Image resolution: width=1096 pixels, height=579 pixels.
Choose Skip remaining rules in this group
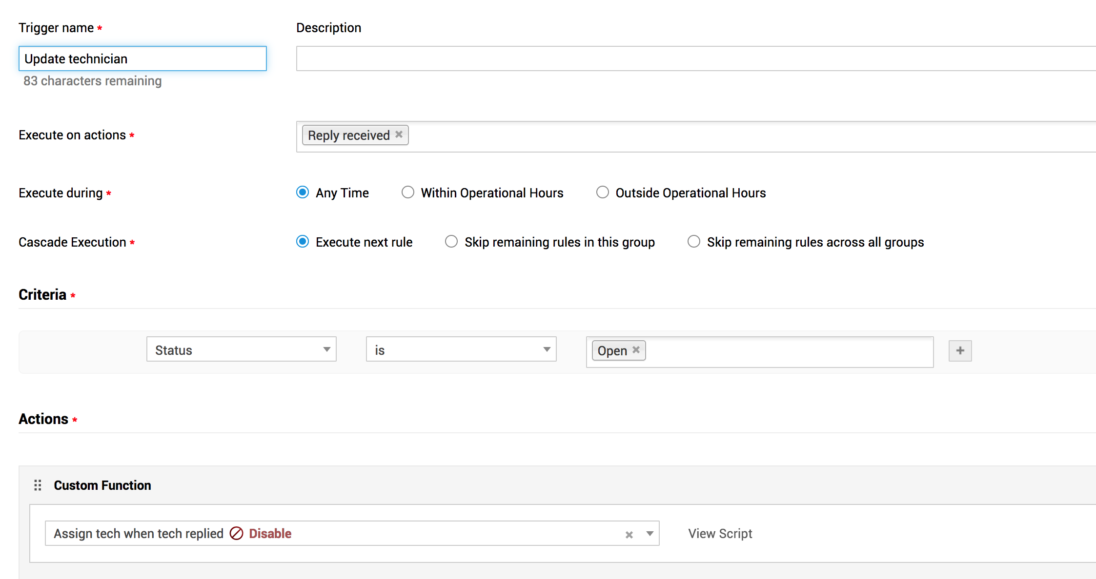[x=451, y=242]
